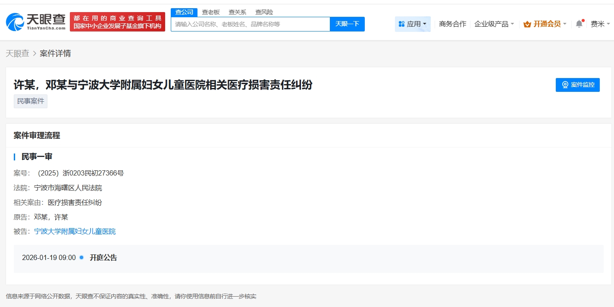Click the 天眼一下 search button

(347, 24)
